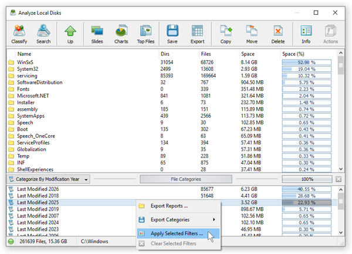The height and width of the screenshot is (254, 352).
Task: Sort by the Dirs column header
Action: 165,54
